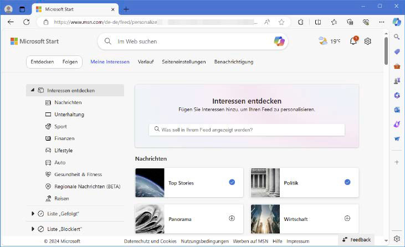Open sidebar Outlook icon
The image size is (405, 247).
(397, 110)
